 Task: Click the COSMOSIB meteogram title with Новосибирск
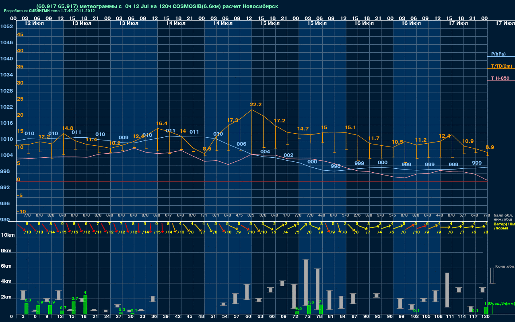[x=157, y=6]
